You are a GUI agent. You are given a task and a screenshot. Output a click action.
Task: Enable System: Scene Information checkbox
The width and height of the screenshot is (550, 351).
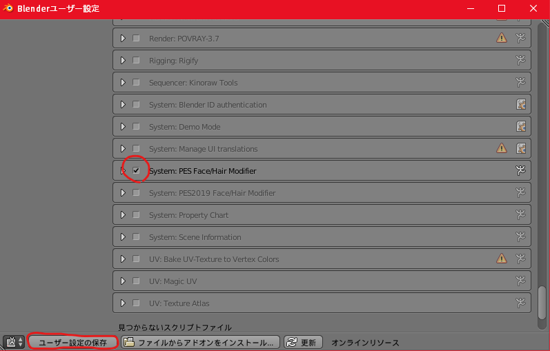[136, 237]
